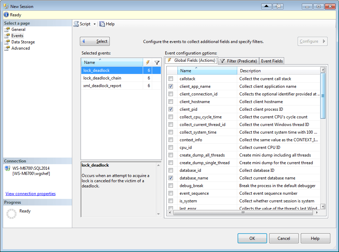Expand the Configure options
Image resolution: width=339 pixels, height=252 pixels.
click(312, 41)
